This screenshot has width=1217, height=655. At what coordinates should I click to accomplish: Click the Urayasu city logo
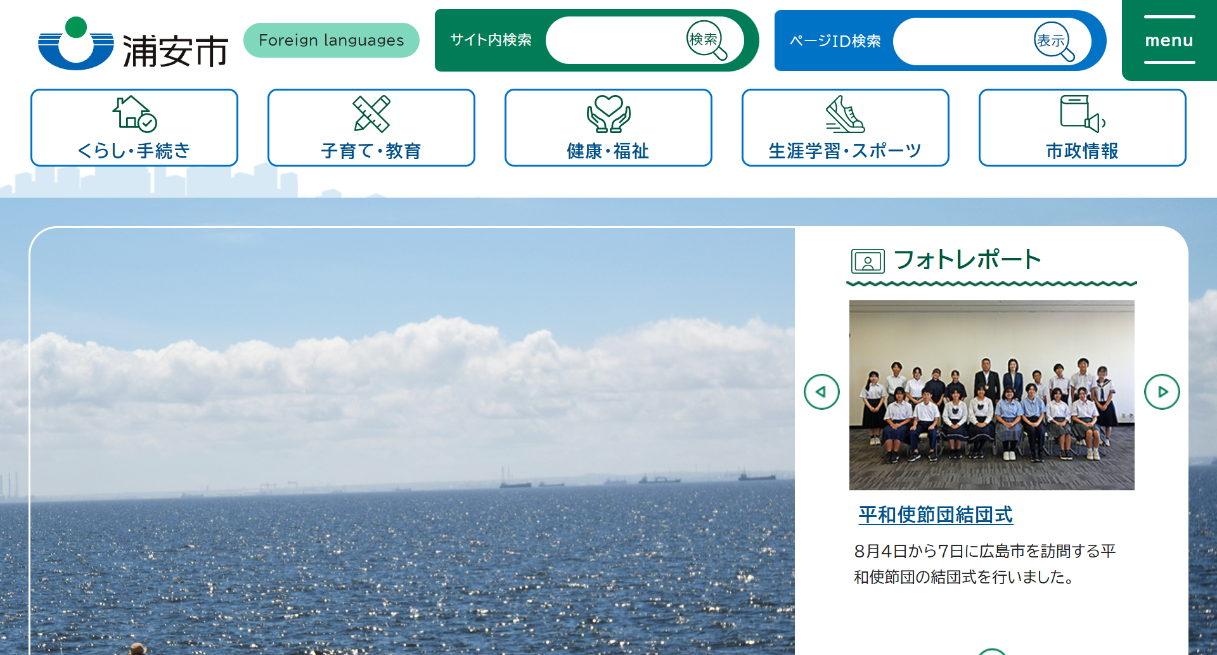tap(133, 43)
